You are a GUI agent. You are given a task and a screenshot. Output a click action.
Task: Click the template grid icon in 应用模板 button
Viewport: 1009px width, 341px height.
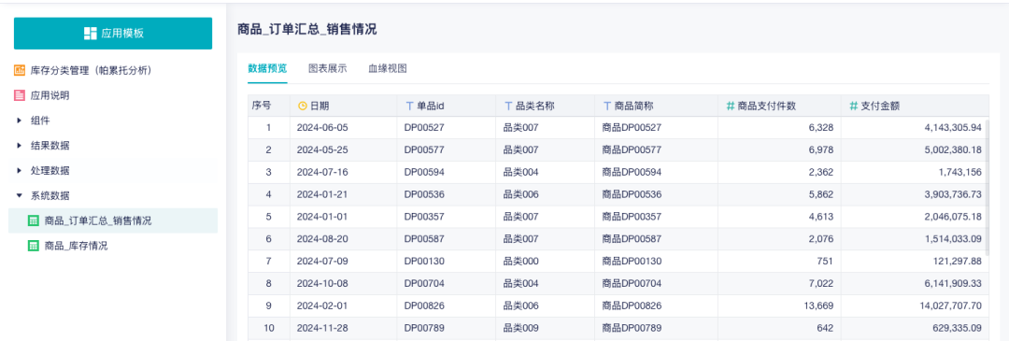tap(90, 34)
